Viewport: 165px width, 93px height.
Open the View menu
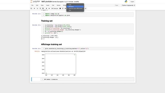point(42,5)
